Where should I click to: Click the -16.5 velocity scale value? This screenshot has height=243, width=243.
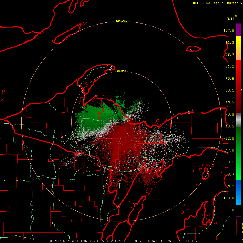click(x=229, y=126)
